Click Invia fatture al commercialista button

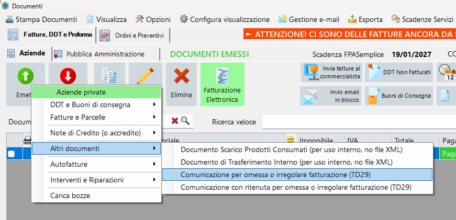(x=331, y=72)
